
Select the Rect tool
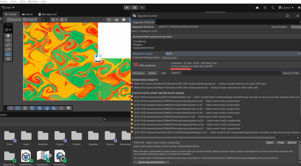point(8,54)
